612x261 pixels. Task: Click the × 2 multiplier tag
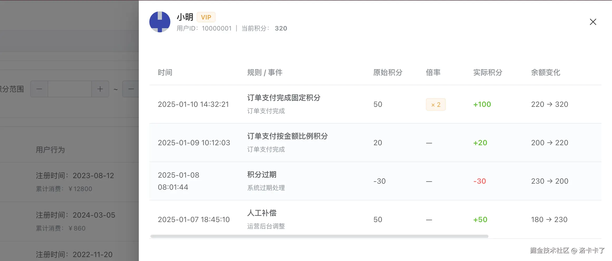436,104
